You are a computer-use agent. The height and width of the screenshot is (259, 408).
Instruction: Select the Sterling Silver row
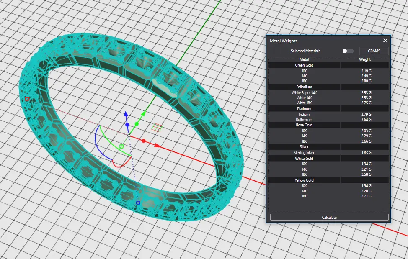(x=304, y=153)
